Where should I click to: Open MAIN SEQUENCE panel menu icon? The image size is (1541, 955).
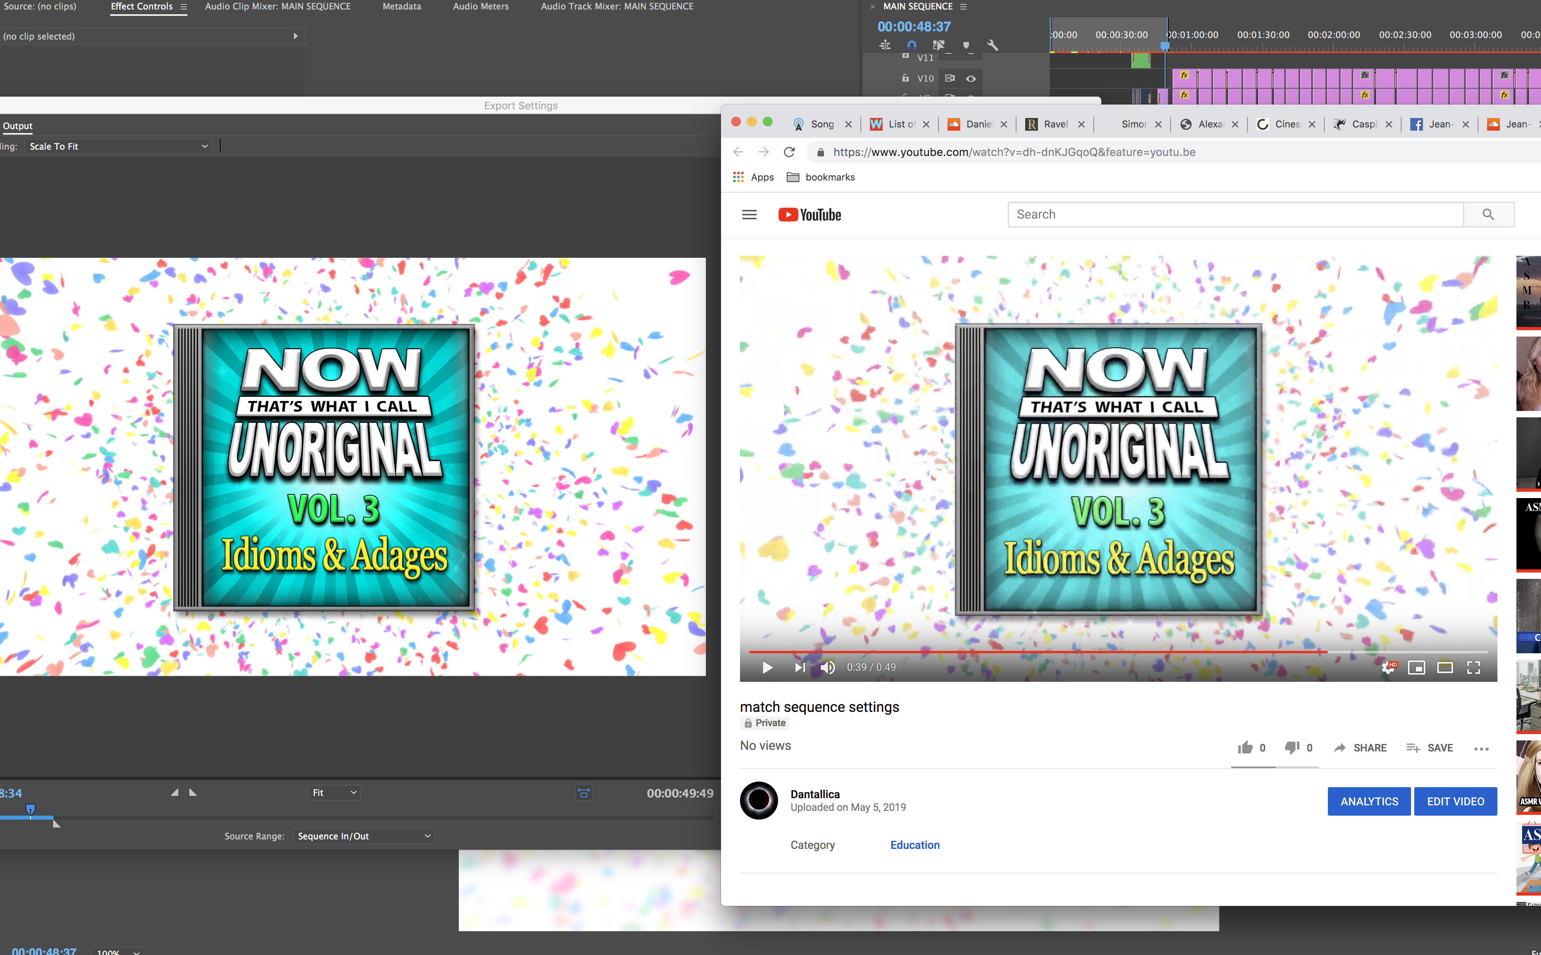[x=963, y=6]
